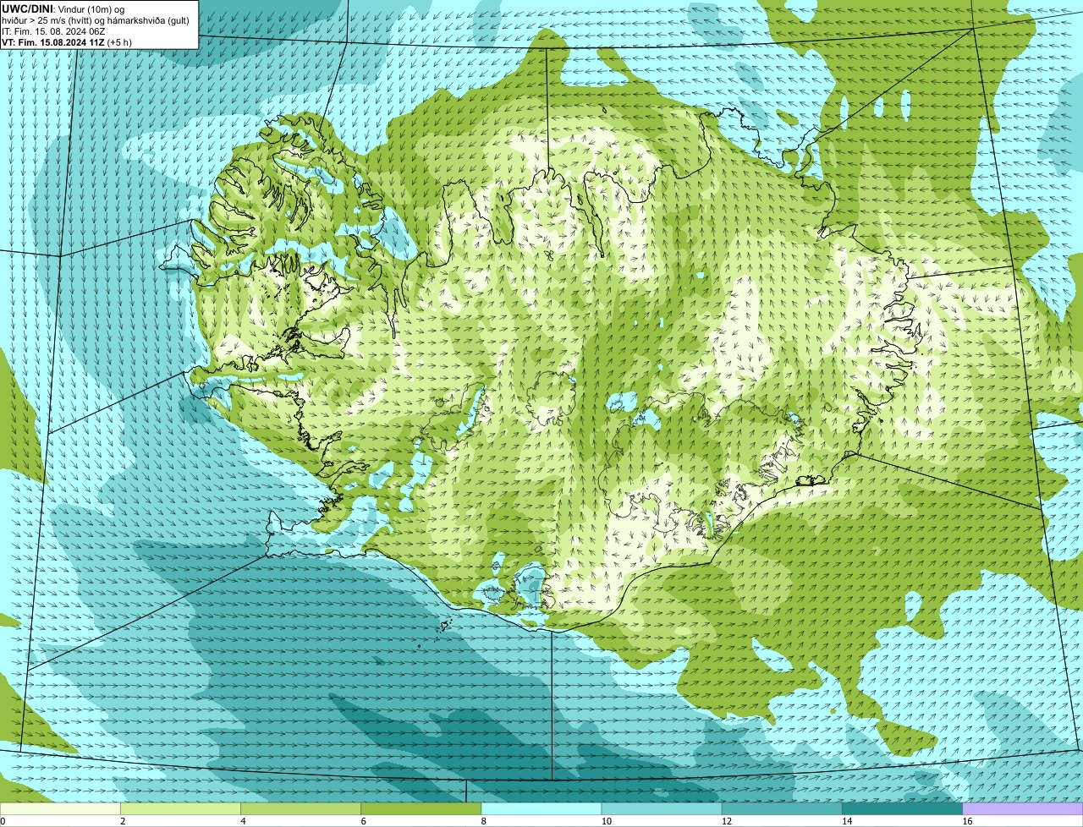Click the legend tick label 2

pos(123,821)
